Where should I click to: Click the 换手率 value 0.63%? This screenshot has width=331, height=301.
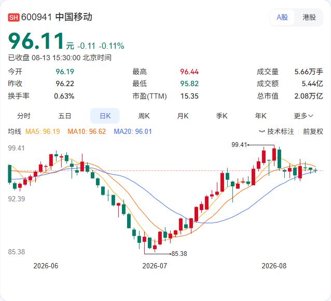click(64, 96)
